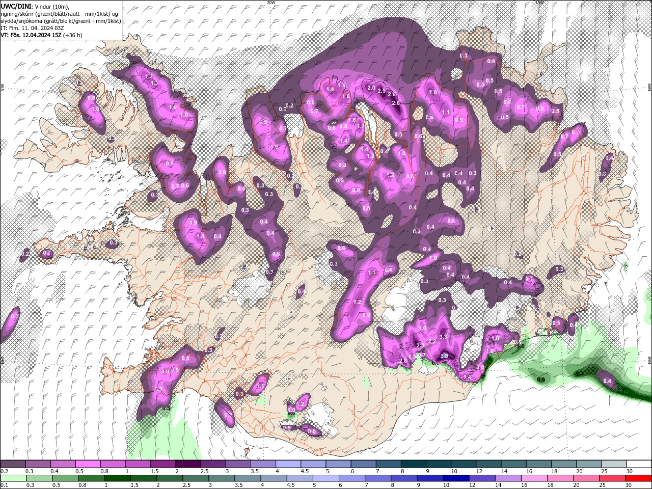Screen dimensions: 652x489
Task: Click the '3.3' precipitation value on the map
Action: pos(443,337)
